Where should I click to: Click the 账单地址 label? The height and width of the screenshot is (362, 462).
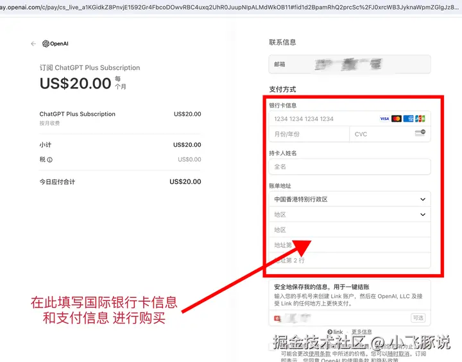(x=280, y=186)
